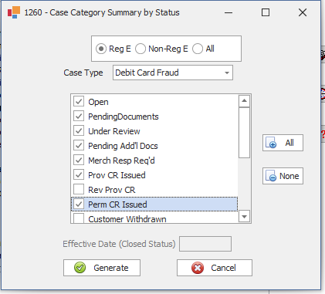Click the remove-document icon on None button
The image size is (325, 294).
tap(271, 176)
